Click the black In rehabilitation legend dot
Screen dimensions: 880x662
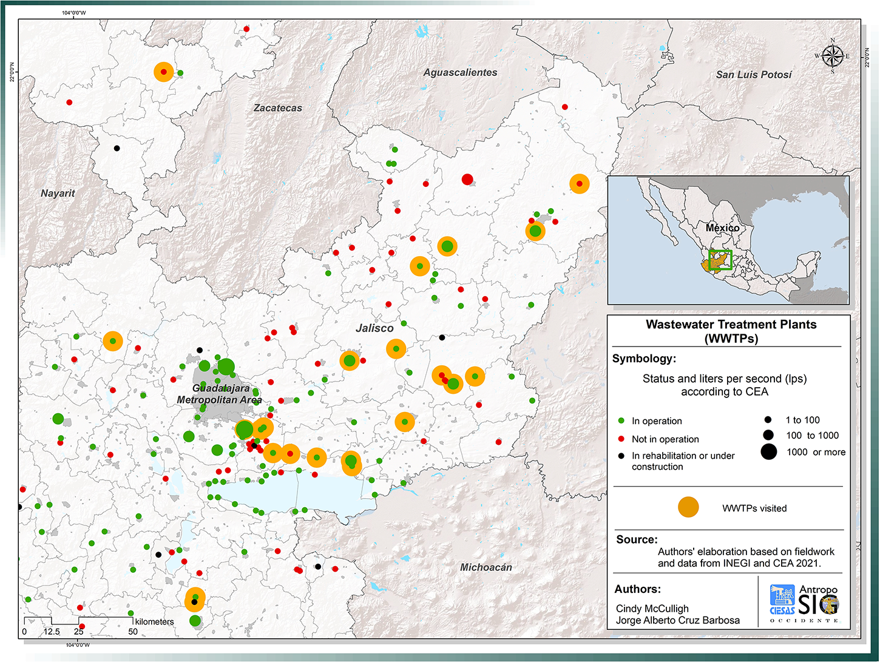coord(621,455)
